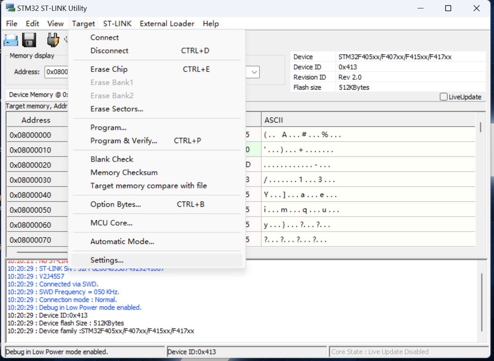Select address row 0x08000050
Screen dimensions: 494x361
click(x=30, y=210)
